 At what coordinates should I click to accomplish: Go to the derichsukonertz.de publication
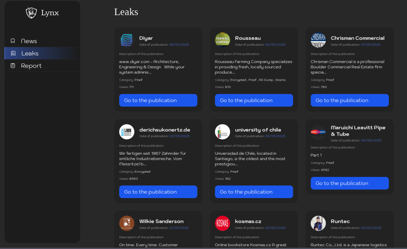click(x=158, y=192)
